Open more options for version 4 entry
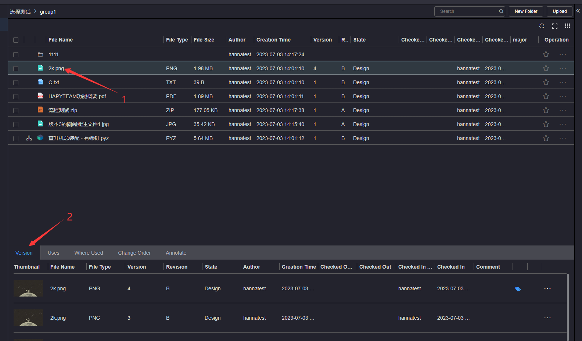Image resolution: width=582 pixels, height=341 pixels. click(547, 288)
